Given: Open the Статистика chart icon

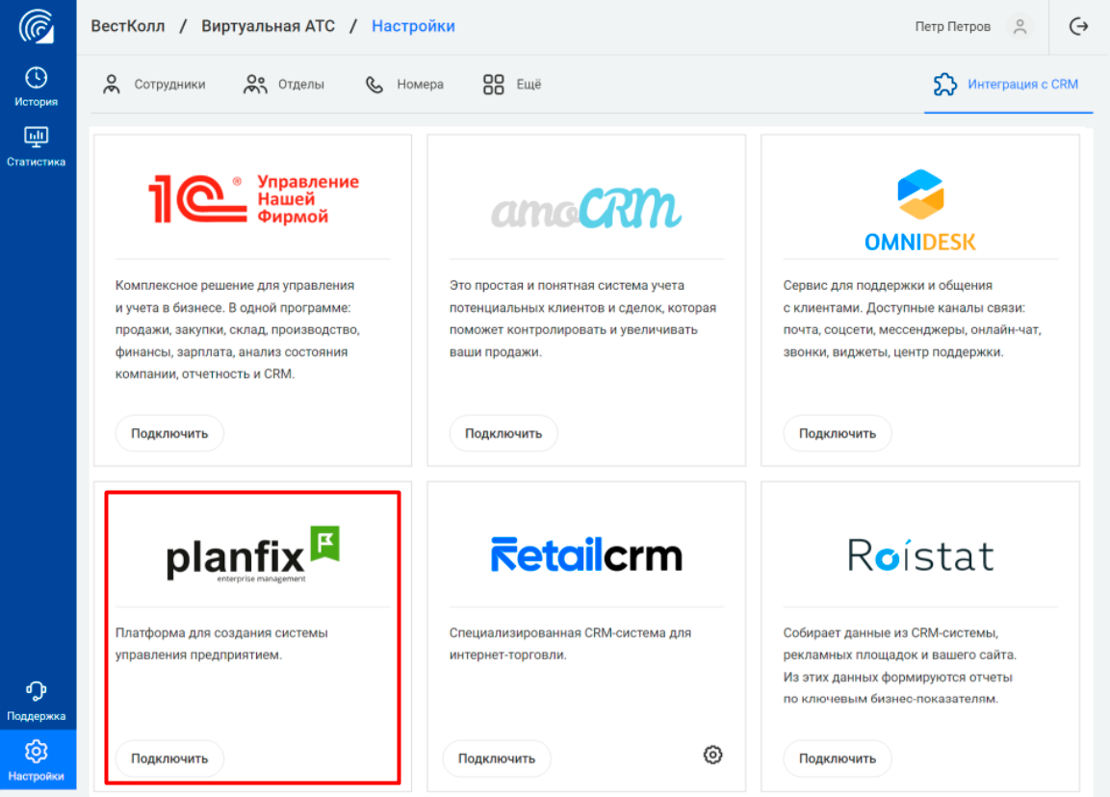Looking at the screenshot, I should [x=37, y=137].
